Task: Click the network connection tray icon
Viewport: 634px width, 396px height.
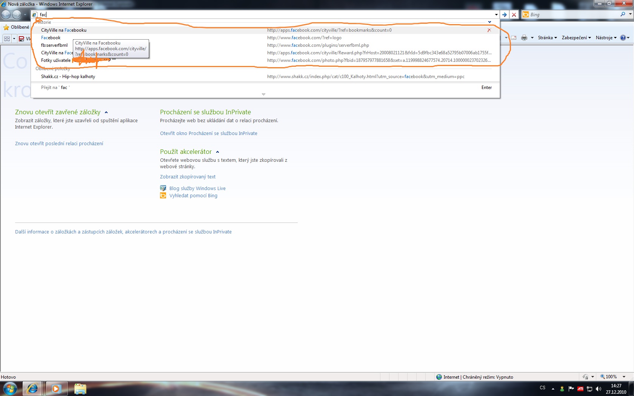Action: pyautogui.click(x=589, y=389)
